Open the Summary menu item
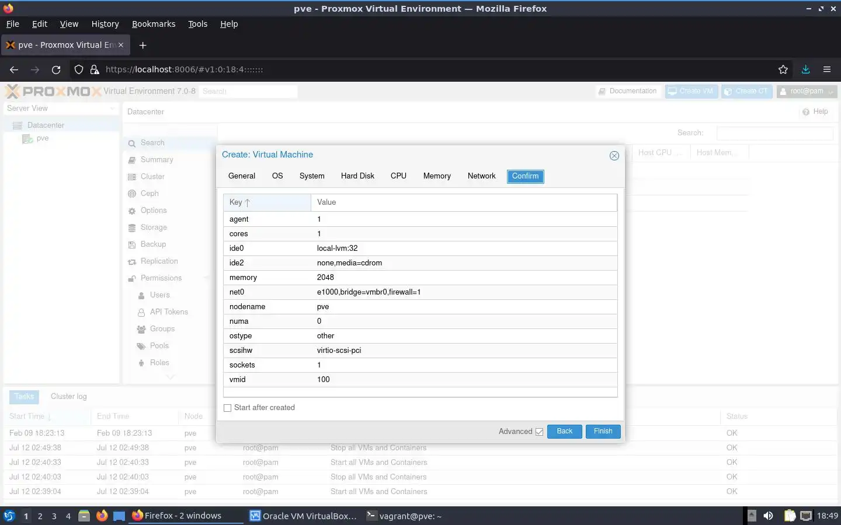This screenshot has height=525, width=841. 169,160
